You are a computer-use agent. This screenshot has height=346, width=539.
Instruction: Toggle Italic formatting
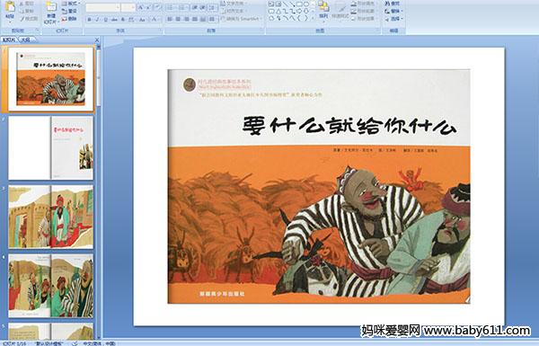tap(97, 20)
